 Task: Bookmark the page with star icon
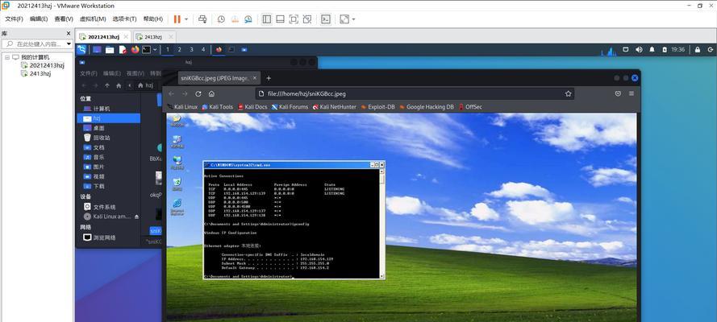coord(567,93)
